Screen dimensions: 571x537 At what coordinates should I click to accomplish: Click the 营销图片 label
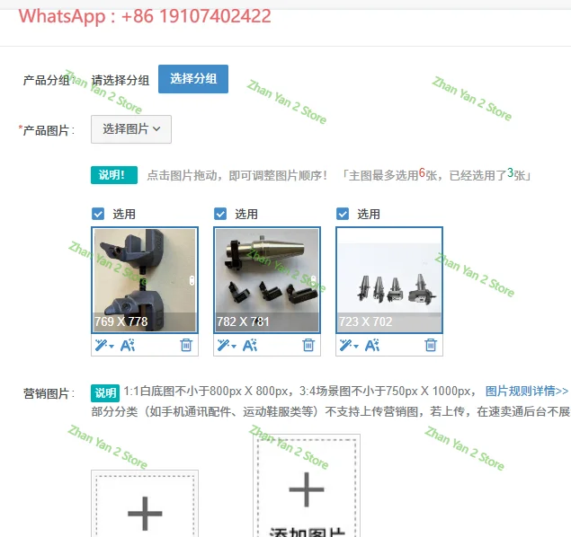(x=49, y=393)
